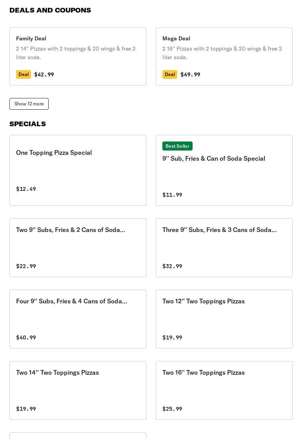Screen dimensions: 302x439
Task: Expand deals with Show 12 more
Action: [29, 104]
